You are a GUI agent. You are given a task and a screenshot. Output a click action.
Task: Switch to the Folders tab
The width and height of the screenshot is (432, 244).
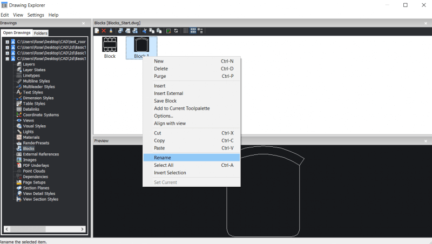point(40,33)
